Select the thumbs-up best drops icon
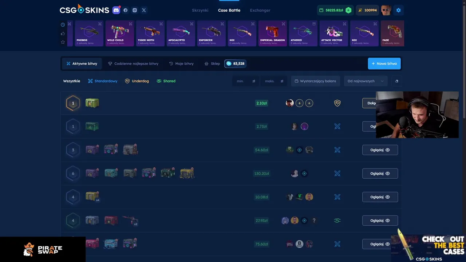 63,33
